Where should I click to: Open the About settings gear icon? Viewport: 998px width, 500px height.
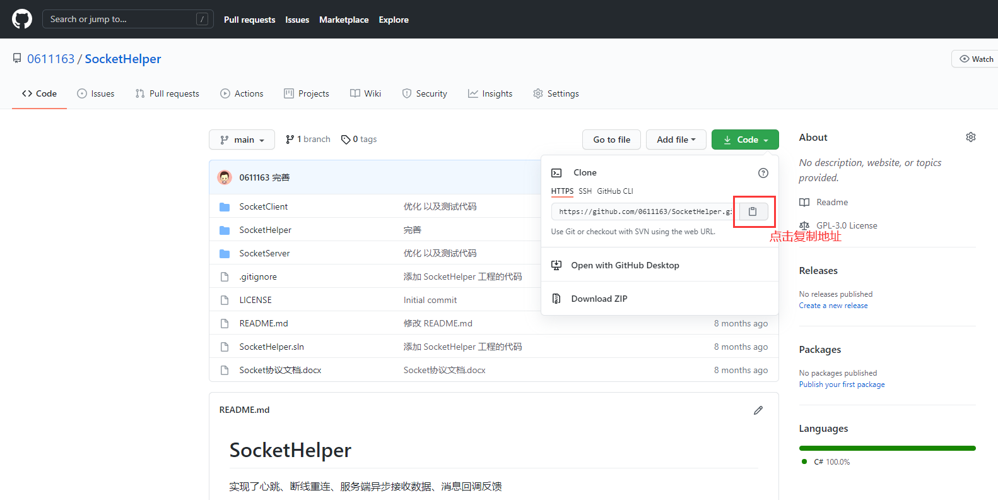(x=970, y=137)
